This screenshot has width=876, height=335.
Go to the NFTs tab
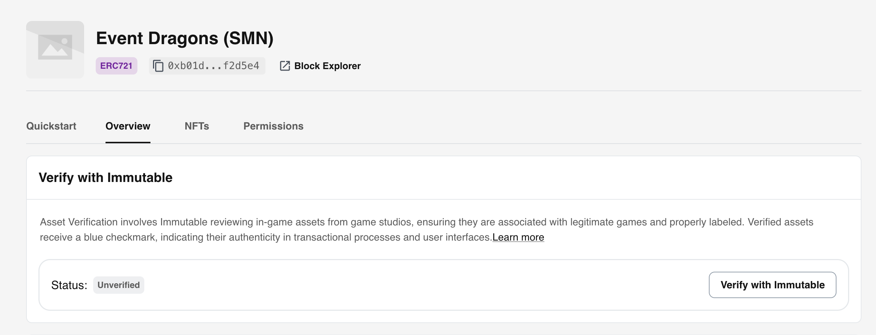tap(197, 126)
